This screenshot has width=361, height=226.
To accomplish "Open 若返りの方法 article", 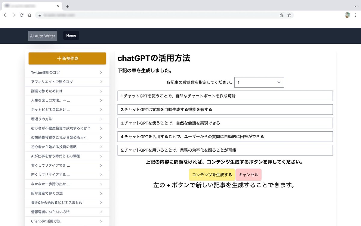I will click(x=67, y=119).
